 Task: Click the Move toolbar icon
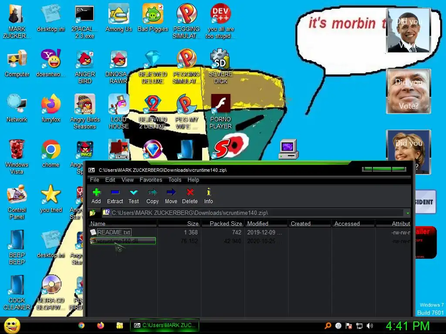pos(171,196)
